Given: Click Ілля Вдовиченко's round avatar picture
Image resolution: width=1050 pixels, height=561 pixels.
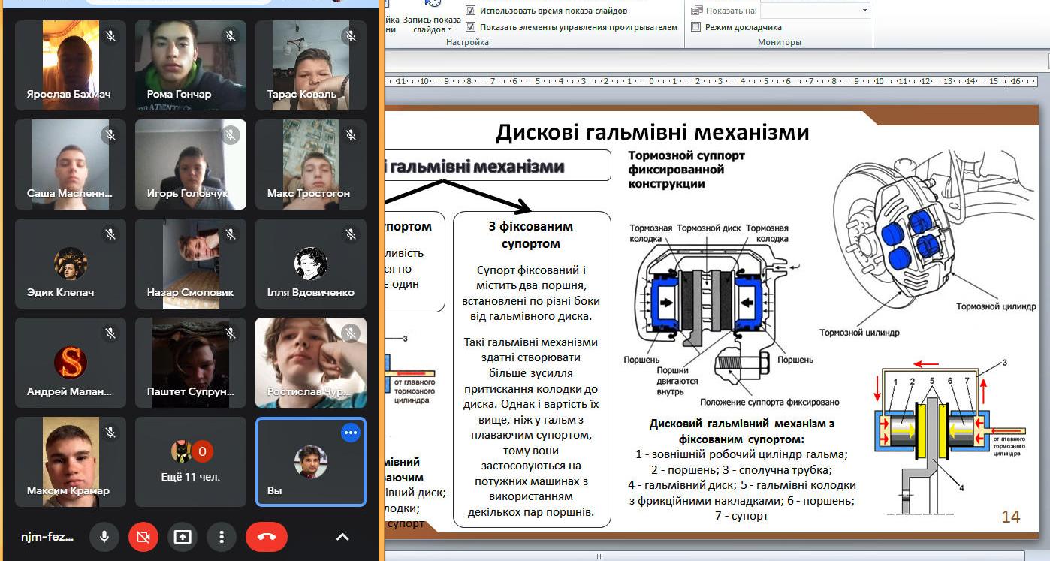Looking at the screenshot, I should click(310, 264).
